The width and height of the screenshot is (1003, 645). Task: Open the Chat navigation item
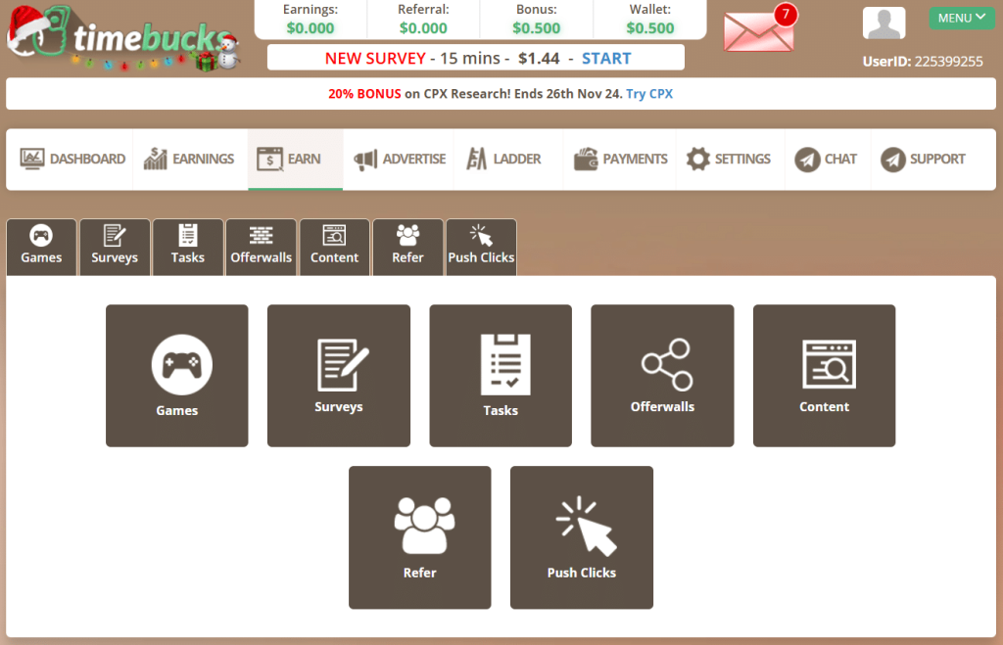[826, 159]
